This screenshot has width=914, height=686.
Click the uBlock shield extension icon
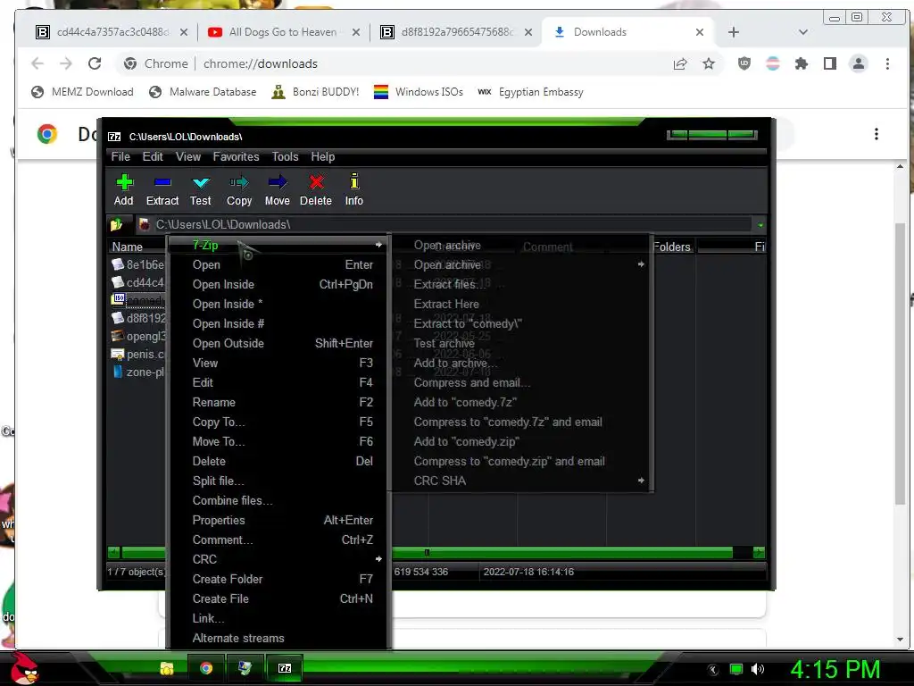744,63
